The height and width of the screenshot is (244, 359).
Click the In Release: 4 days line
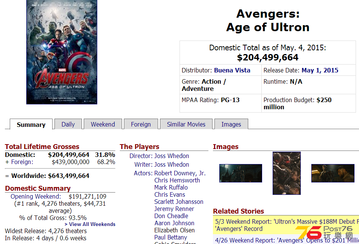pos(45,238)
